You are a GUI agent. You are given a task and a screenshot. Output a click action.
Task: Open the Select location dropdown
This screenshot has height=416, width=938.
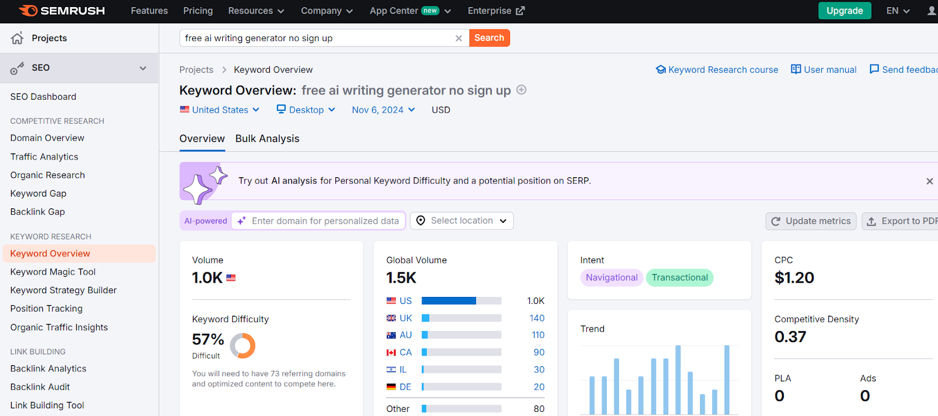pyautogui.click(x=462, y=221)
